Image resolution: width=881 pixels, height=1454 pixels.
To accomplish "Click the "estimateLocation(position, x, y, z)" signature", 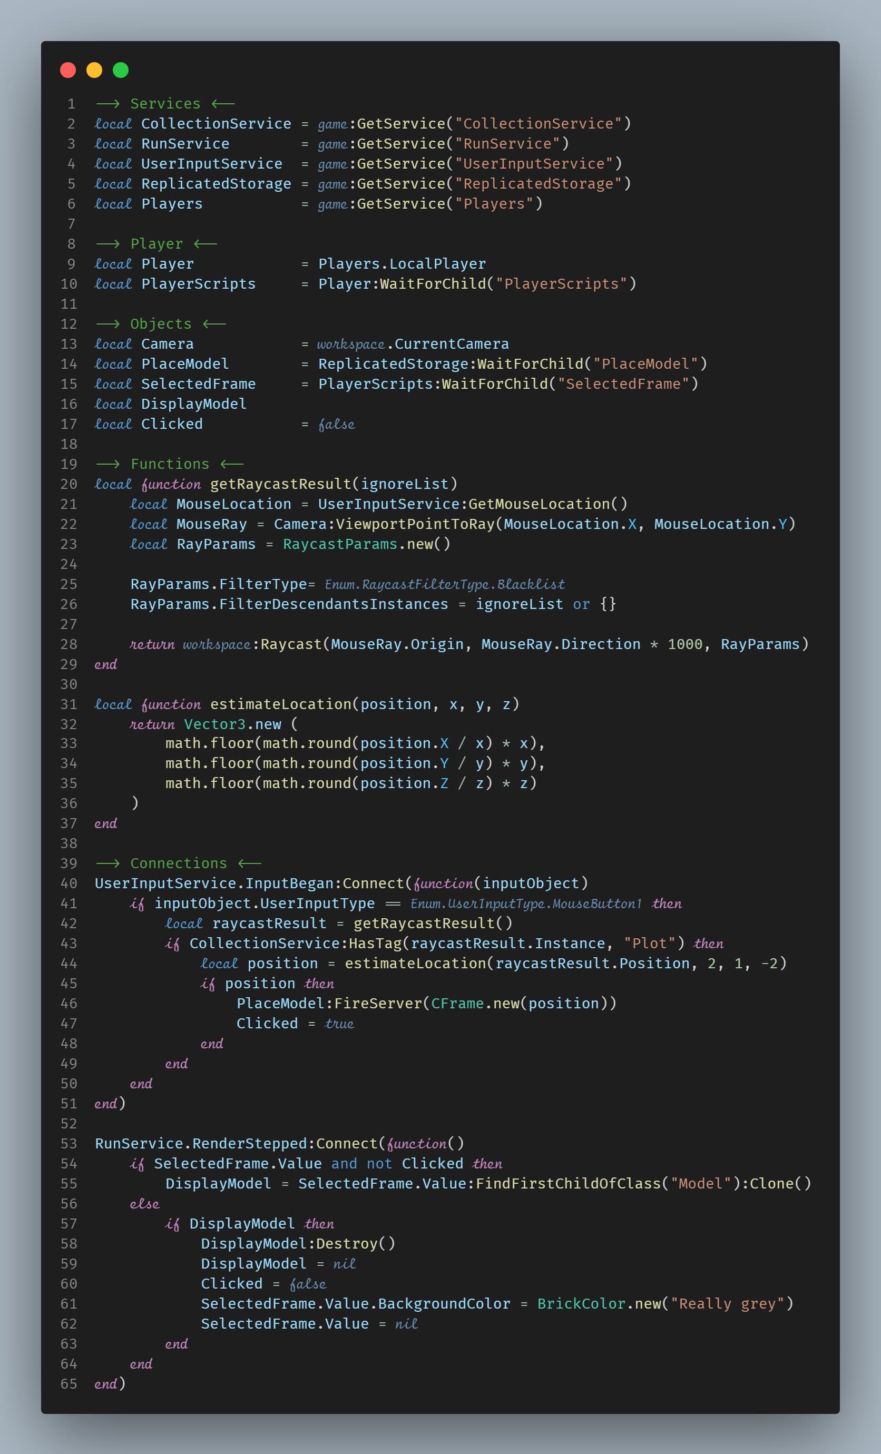I will point(365,704).
